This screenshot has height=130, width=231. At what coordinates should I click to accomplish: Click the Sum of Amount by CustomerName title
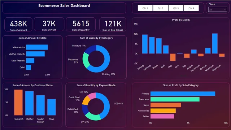(x=32, y=85)
